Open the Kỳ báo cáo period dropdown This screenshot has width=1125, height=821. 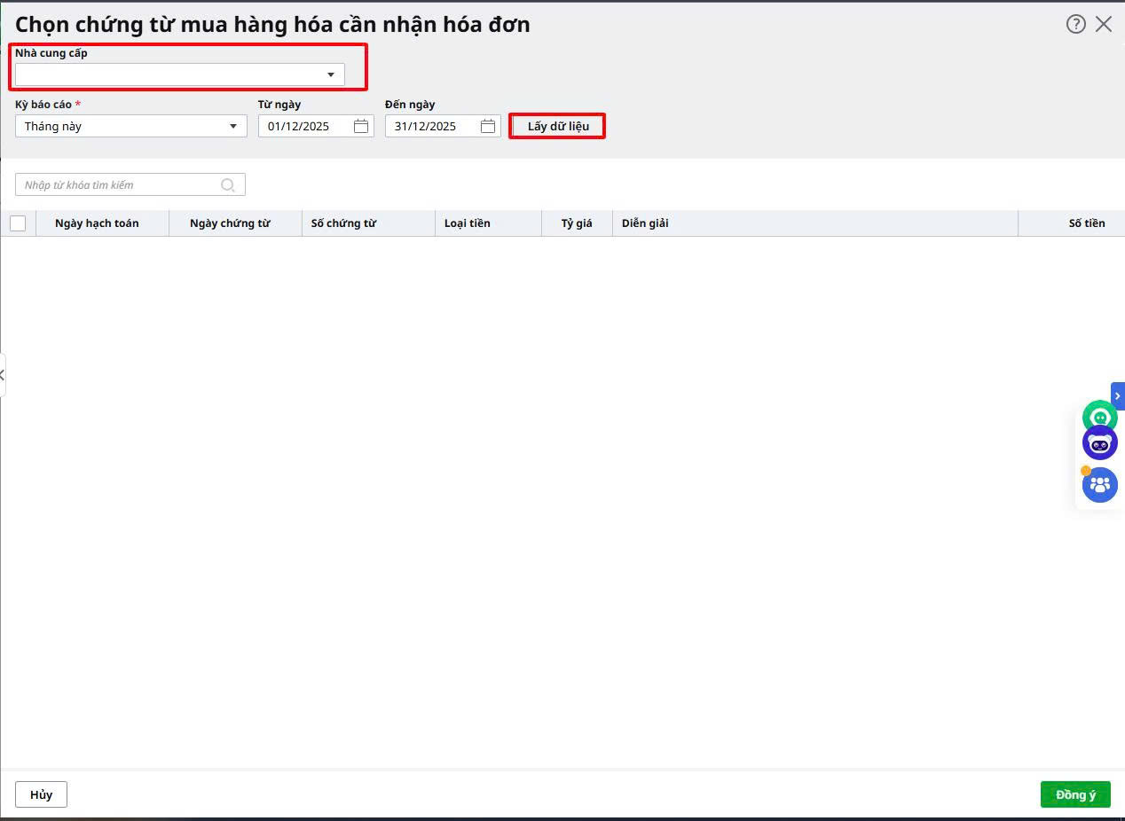coord(232,126)
